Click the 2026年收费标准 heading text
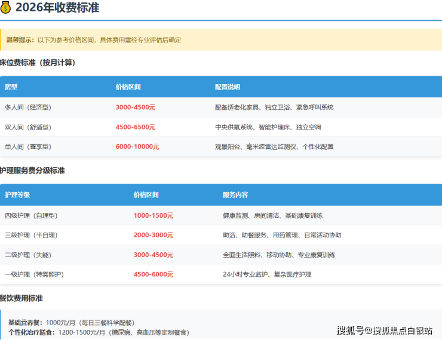The width and height of the screenshot is (442, 340). click(x=57, y=8)
